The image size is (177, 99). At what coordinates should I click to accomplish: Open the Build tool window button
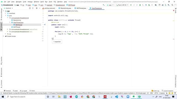pos(15,91)
